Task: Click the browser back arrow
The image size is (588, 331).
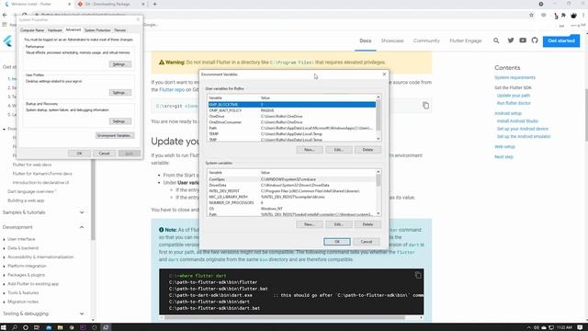Action: 5,15
